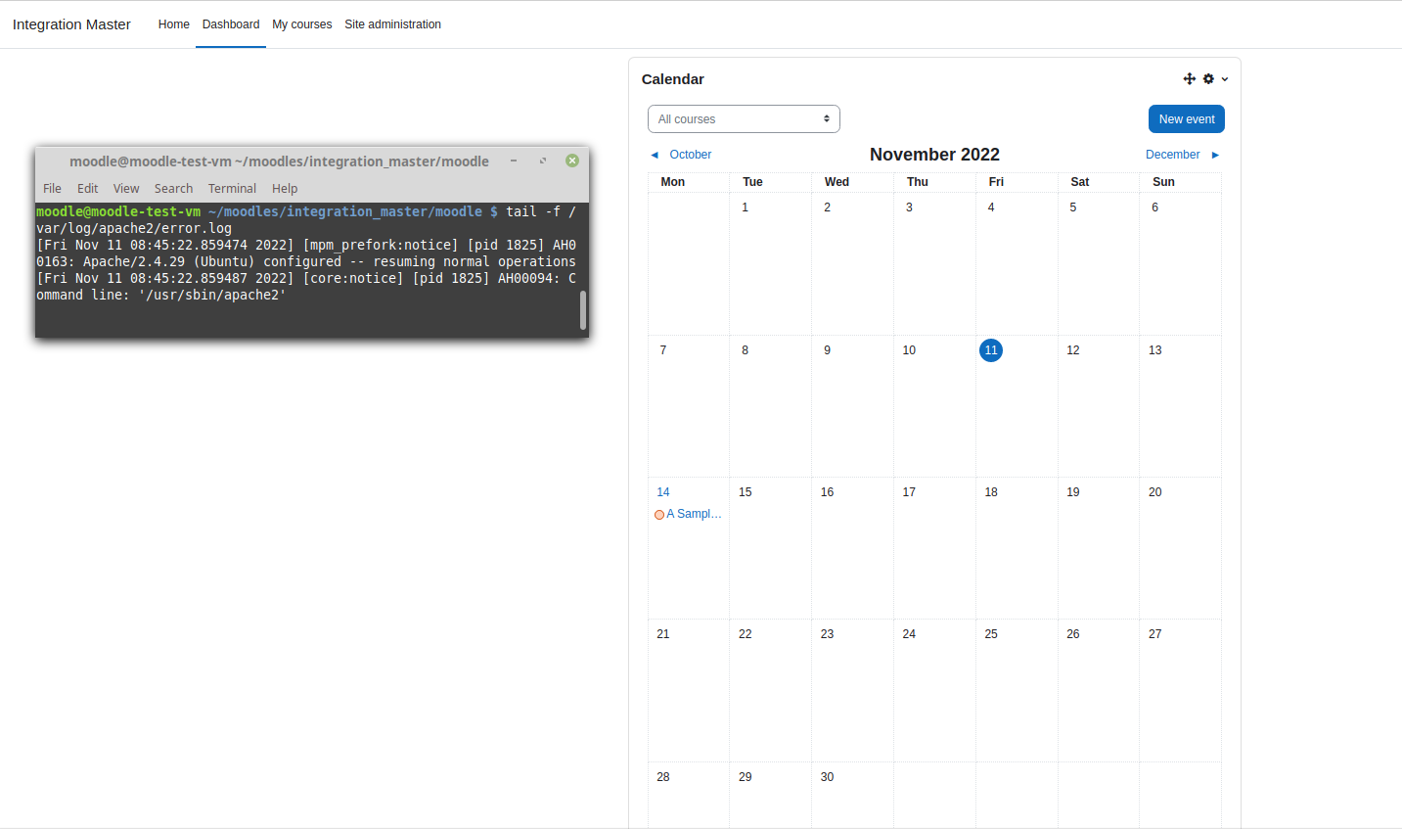Open the terminal Help menu
The width and height of the screenshot is (1402, 829).
[x=285, y=189]
